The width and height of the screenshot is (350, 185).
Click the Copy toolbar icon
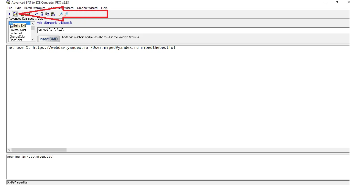[x=47, y=14]
